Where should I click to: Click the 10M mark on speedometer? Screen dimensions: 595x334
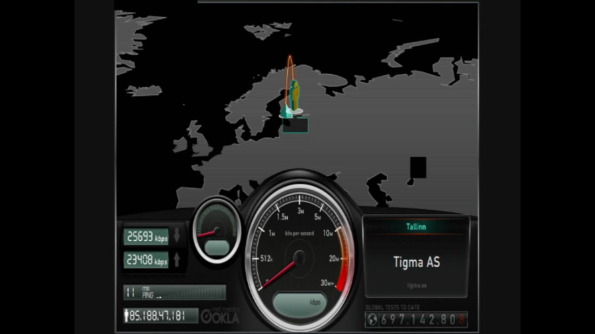pyautogui.click(x=327, y=233)
